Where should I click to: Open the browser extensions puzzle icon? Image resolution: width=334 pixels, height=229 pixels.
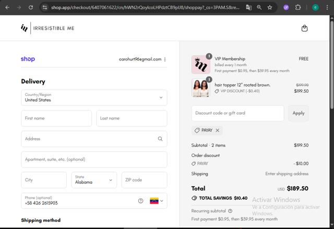[298, 7]
